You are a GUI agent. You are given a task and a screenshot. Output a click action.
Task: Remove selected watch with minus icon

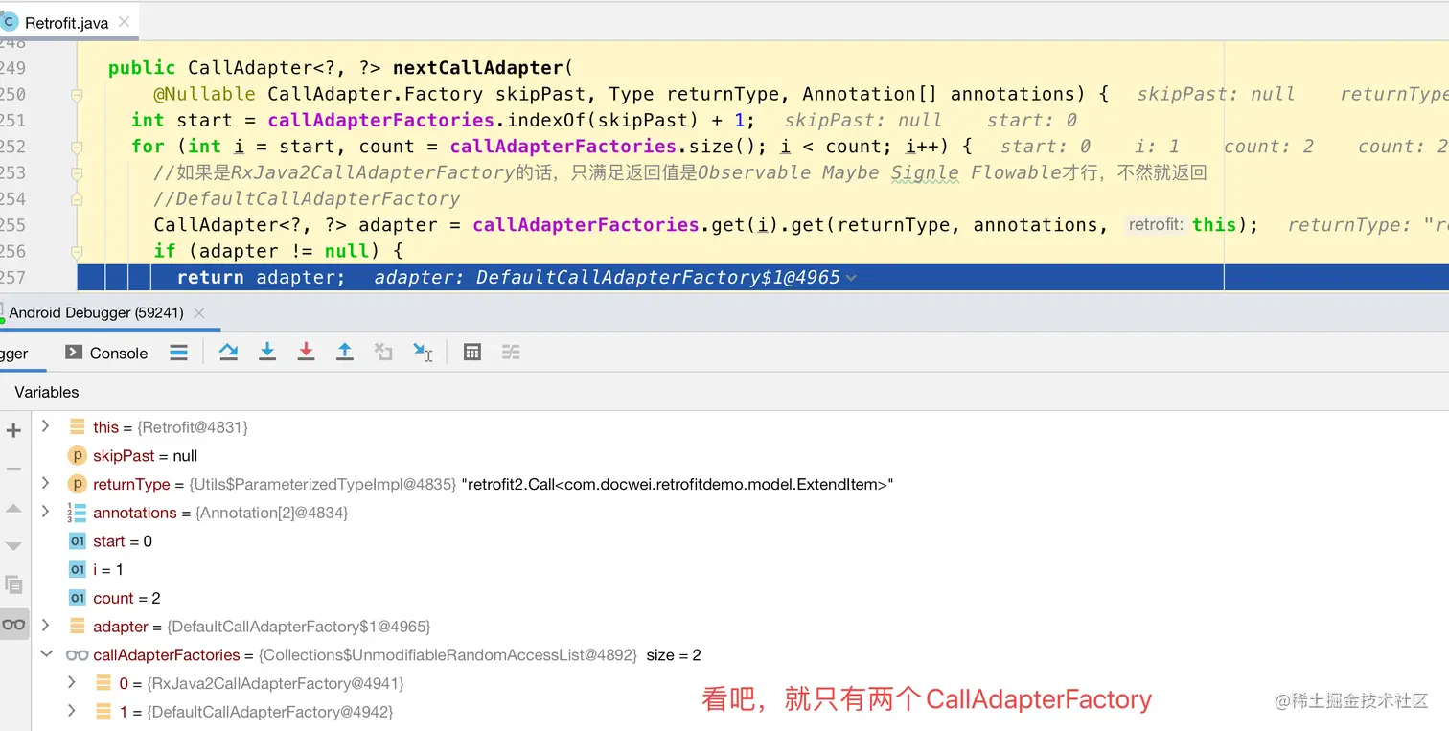pyautogui.click(x=13, y=469)
